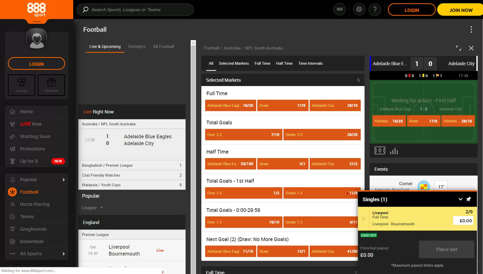Viewport: 483px width, 274px height.
Task: Select the pitch view icon
Action: (380, 150)
